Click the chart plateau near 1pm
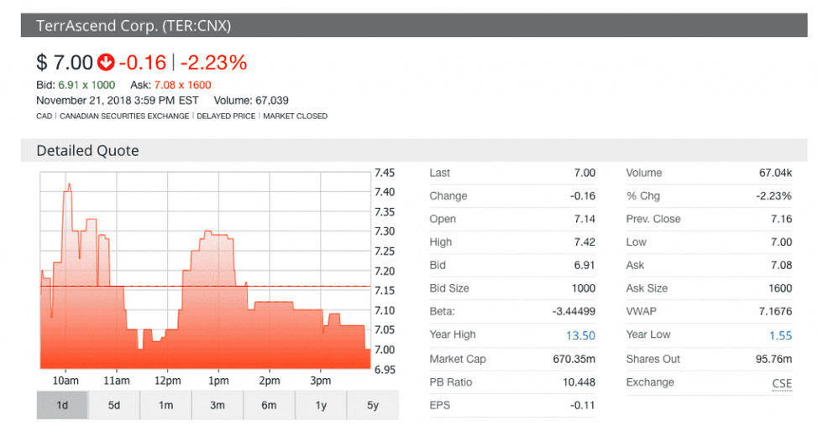The width and height of the screenshot is (823, 436). (x=217, y=235)
